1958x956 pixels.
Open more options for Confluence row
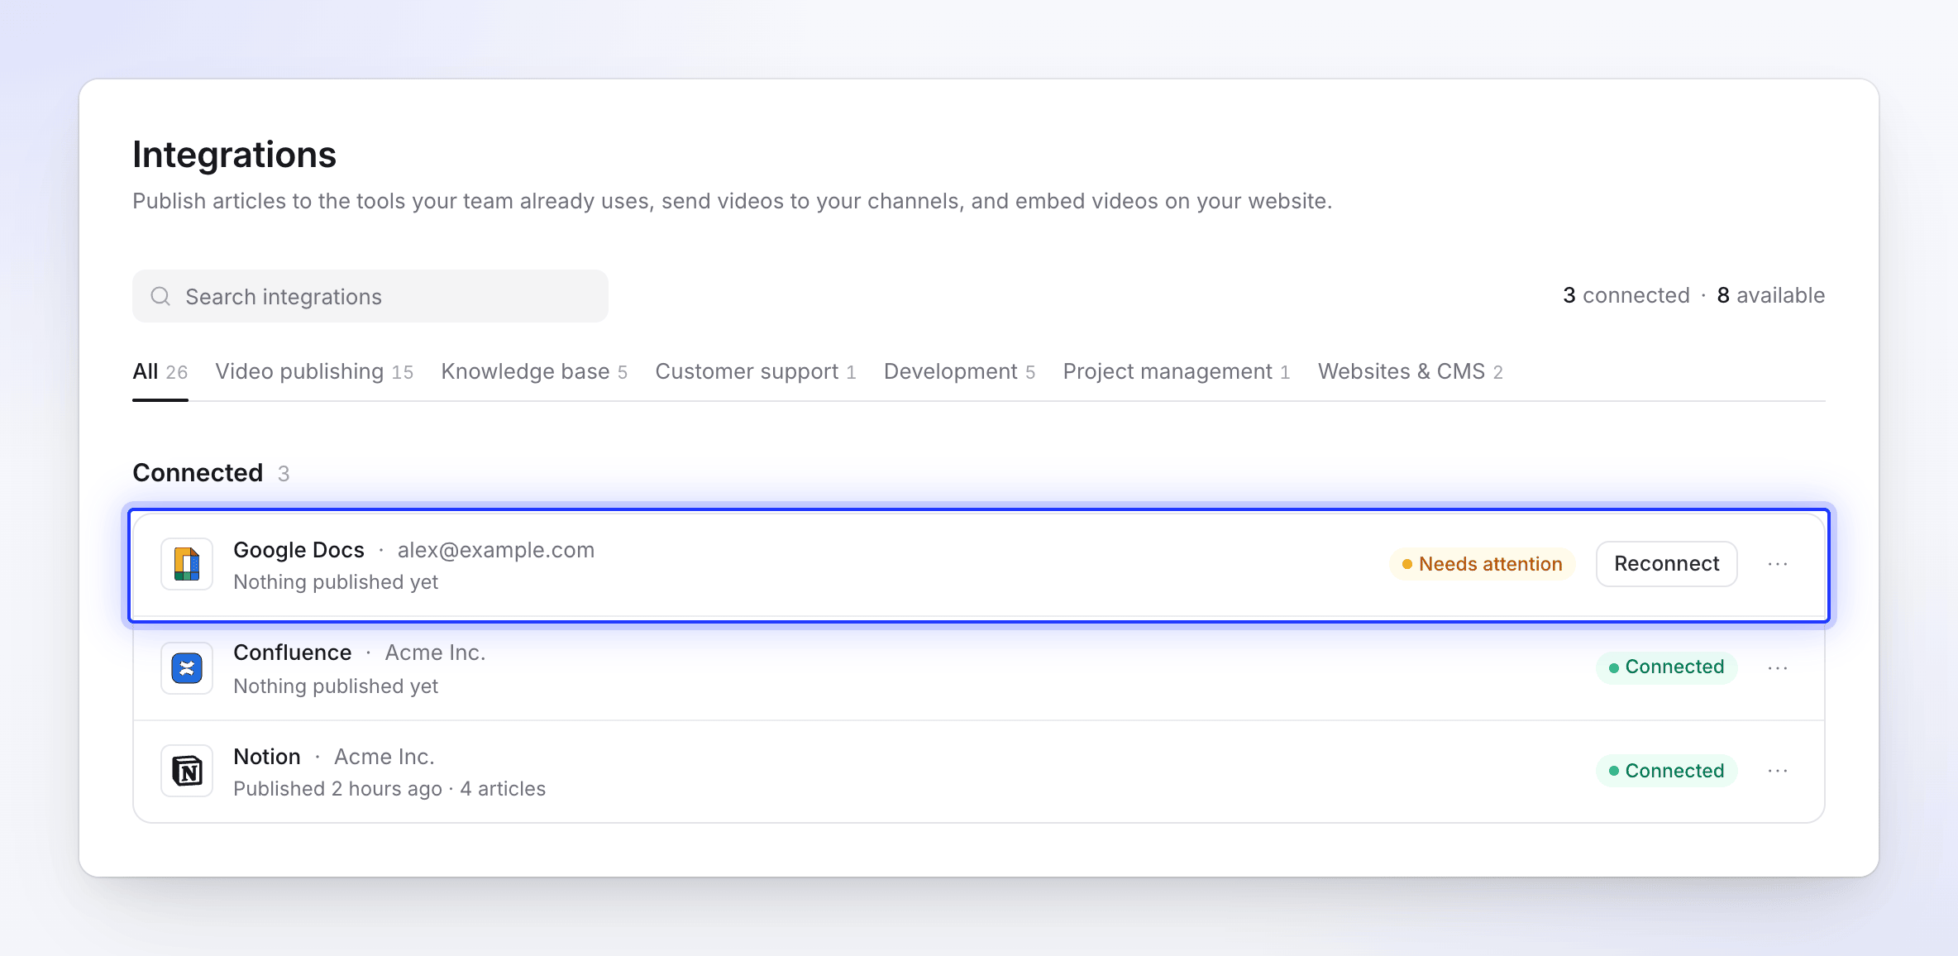[x=1778, y=667]
